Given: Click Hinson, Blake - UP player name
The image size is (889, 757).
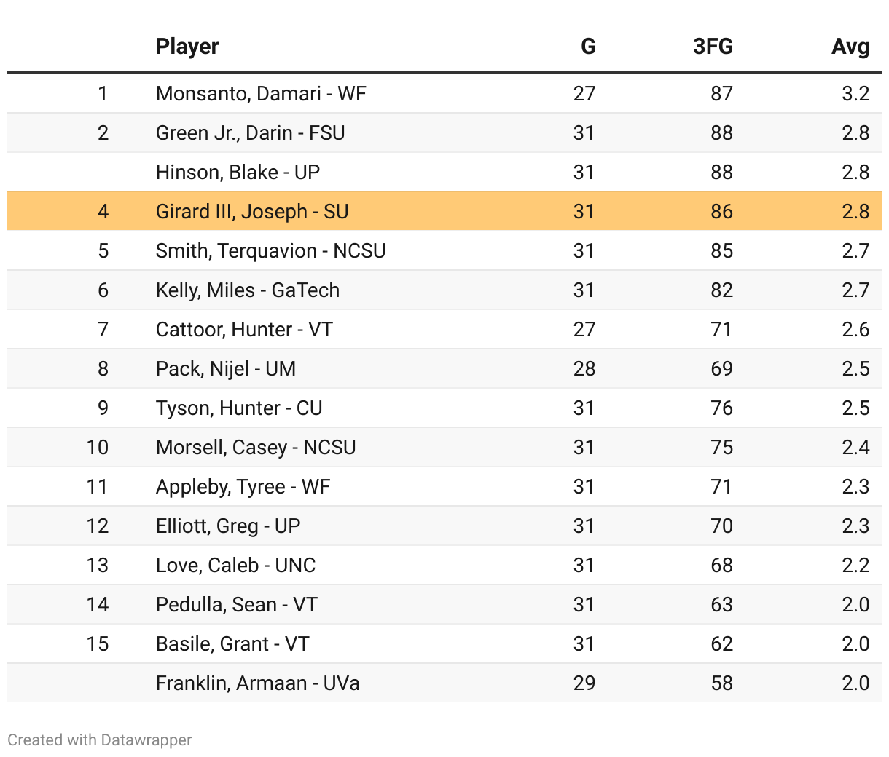Looking at the screenshot, I should (x=238, y=173).
